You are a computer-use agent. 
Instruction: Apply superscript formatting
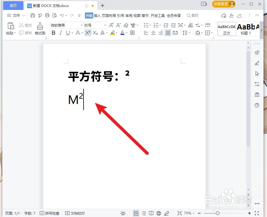tap(87, 33)
